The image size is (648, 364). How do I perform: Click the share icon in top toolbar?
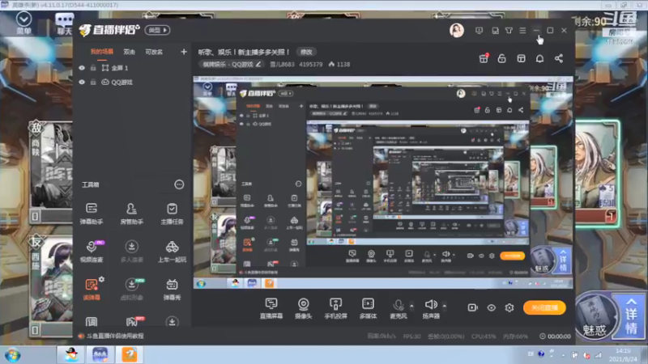[559, 58]
